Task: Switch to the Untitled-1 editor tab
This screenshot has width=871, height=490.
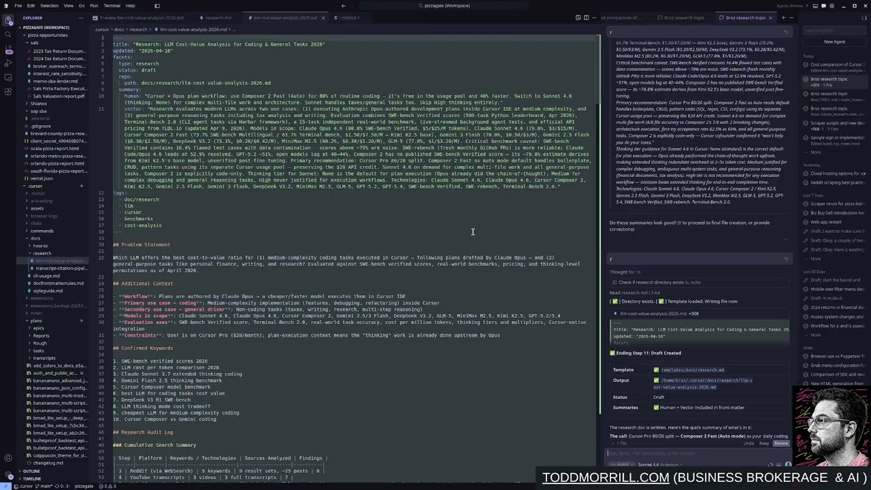Action: (349, 18)
